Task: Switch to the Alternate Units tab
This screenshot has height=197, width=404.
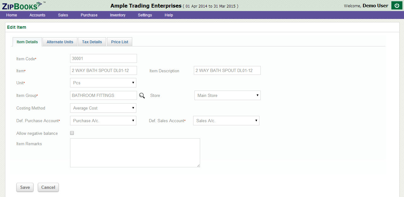Action: pos(60,42)
